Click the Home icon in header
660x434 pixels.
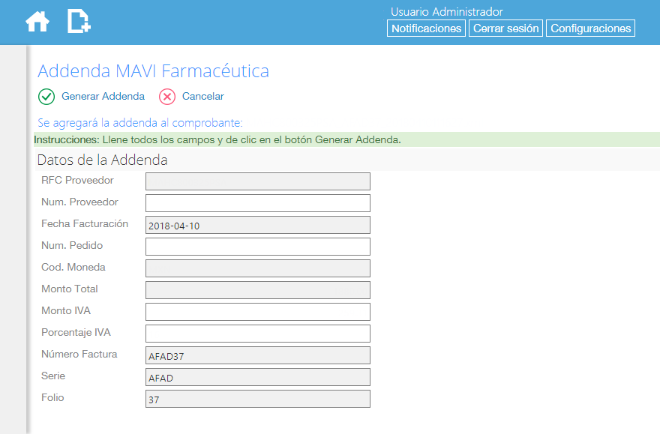click(x=37, y=22)
